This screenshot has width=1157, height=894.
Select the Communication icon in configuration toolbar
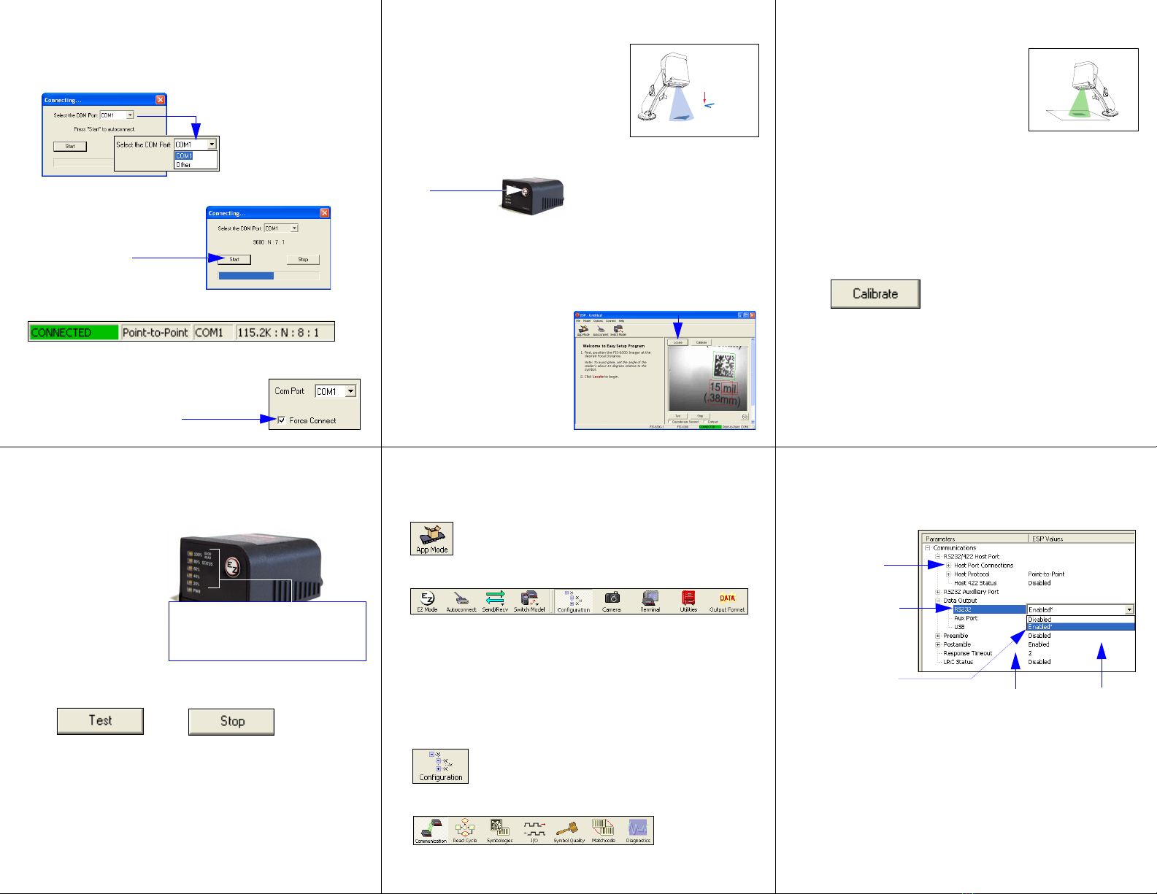pyautogui.click(x=431, y=831)
